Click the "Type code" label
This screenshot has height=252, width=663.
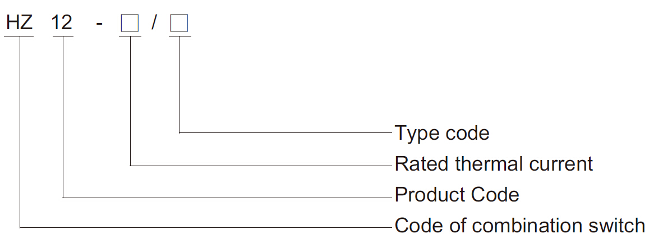pos(442,134)
